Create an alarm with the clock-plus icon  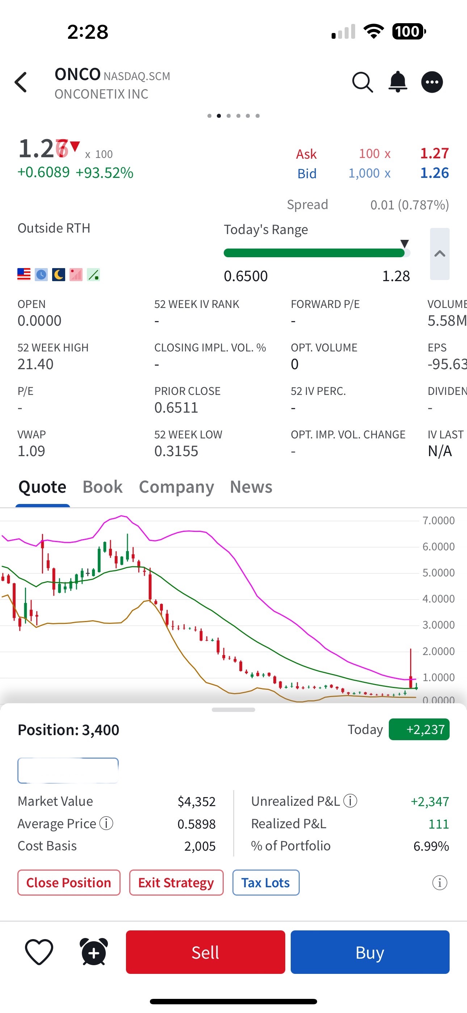tap(94, 952)
